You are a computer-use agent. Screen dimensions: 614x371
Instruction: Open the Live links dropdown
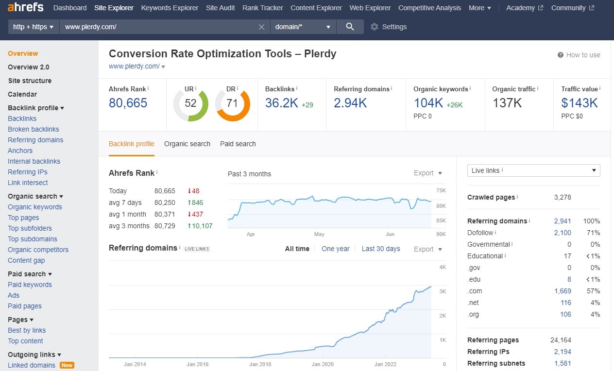point(533,170)
